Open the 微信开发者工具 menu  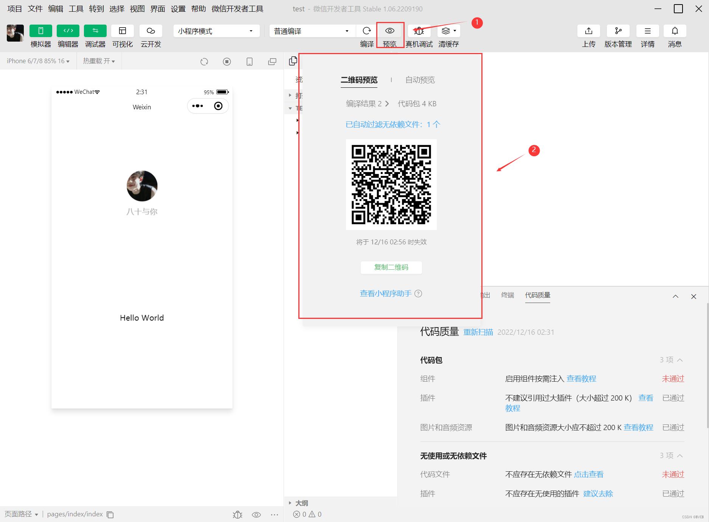[x=237, y=9]
